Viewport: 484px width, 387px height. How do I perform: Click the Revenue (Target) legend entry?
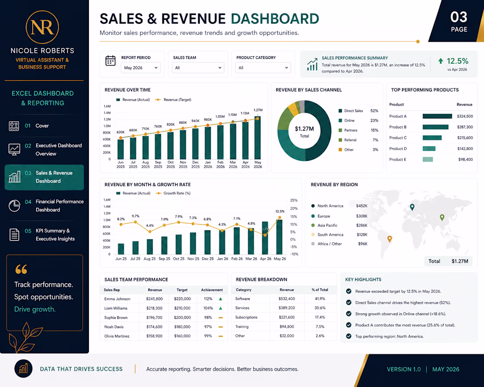click(x=173, y=100)
